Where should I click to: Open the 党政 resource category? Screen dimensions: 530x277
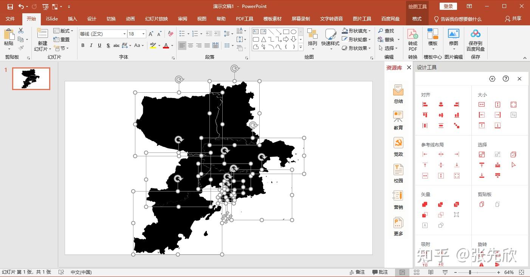(x=398, y=146)
